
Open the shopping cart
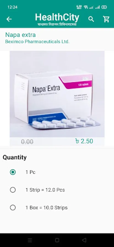tap(106, 19)
